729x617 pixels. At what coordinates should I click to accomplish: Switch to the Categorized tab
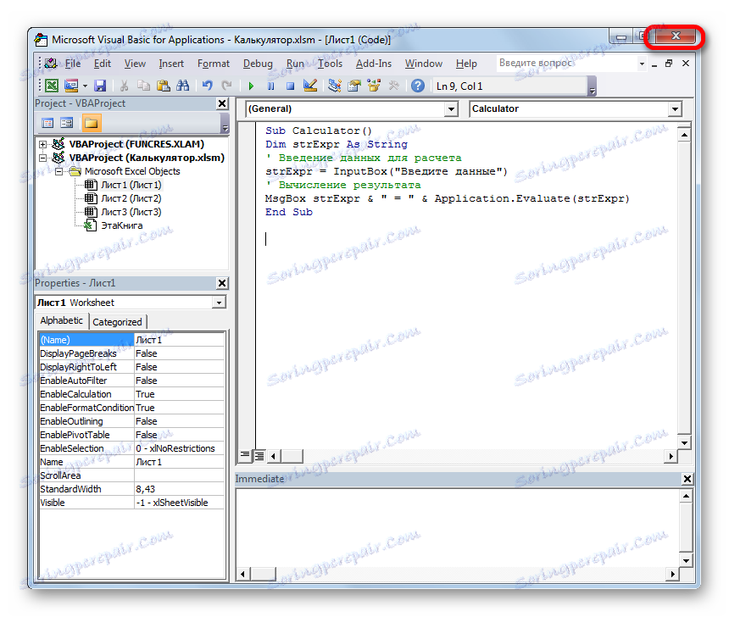click(x=117, y=322)
